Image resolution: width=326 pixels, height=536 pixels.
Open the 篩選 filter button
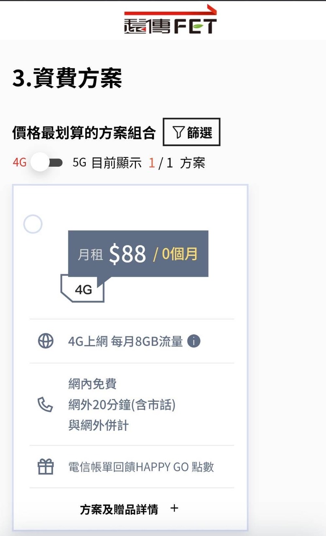click(x=191, y=132)
